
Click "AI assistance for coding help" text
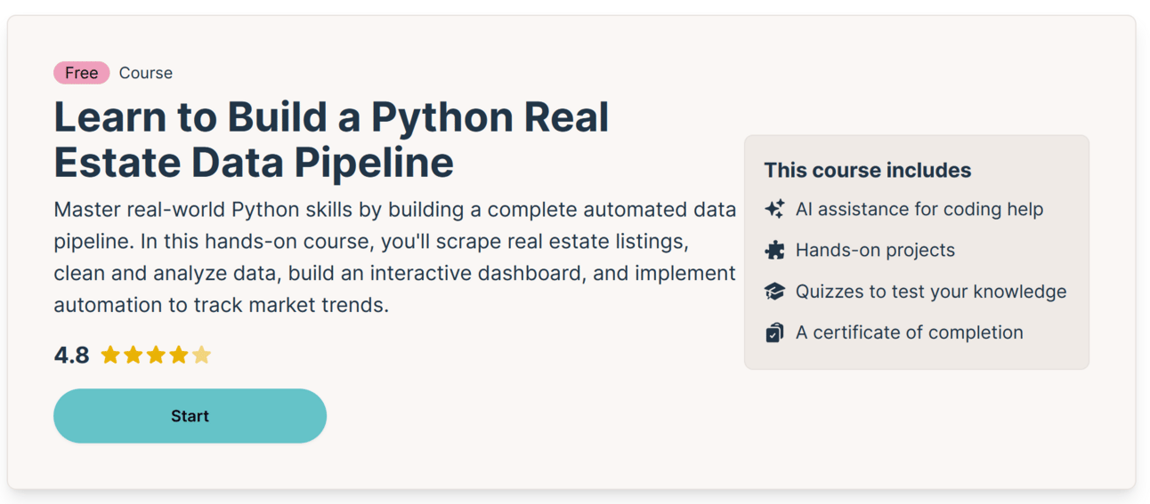(919, 209)
